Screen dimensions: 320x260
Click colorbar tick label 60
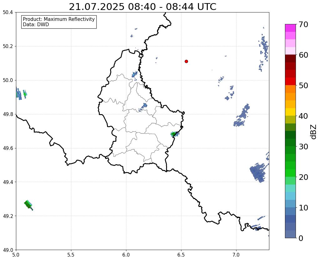click(303, 55)
